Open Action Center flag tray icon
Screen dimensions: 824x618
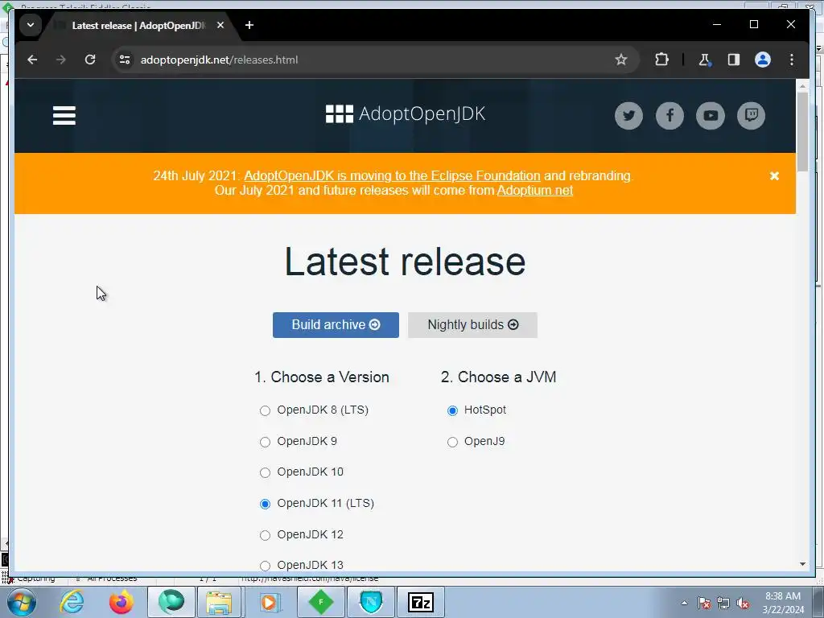(704, 603)
